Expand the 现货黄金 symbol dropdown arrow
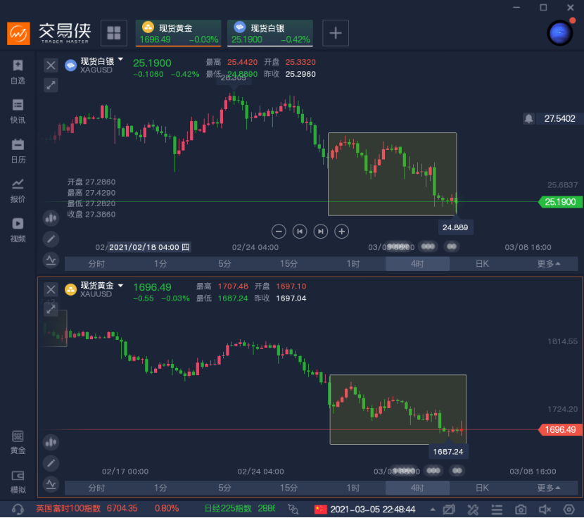The height and width of the screenshot is (518, 584). click(x=120, y=286)
